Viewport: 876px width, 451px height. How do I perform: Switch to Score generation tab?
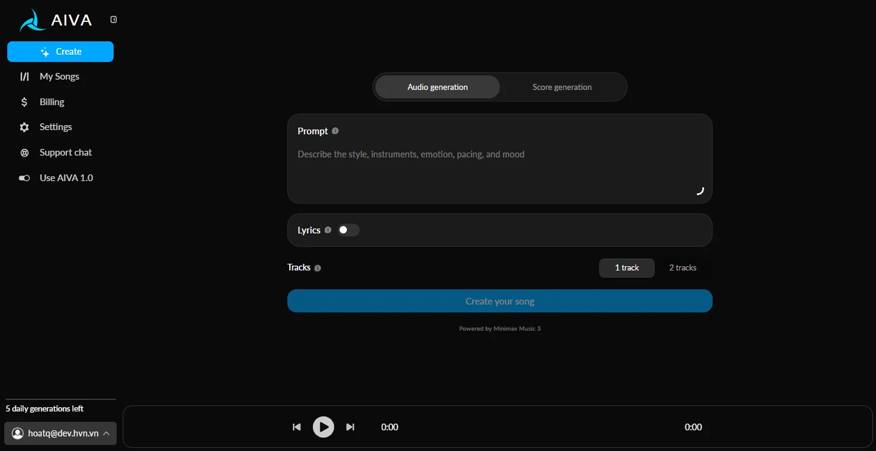click(x=562, y=87)
